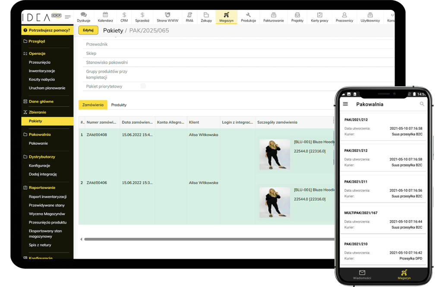Viewport: 442px width, 287px height.
Task: Open hamburger menu in mobile Pakowalnia app
Action: pos(345,104)
